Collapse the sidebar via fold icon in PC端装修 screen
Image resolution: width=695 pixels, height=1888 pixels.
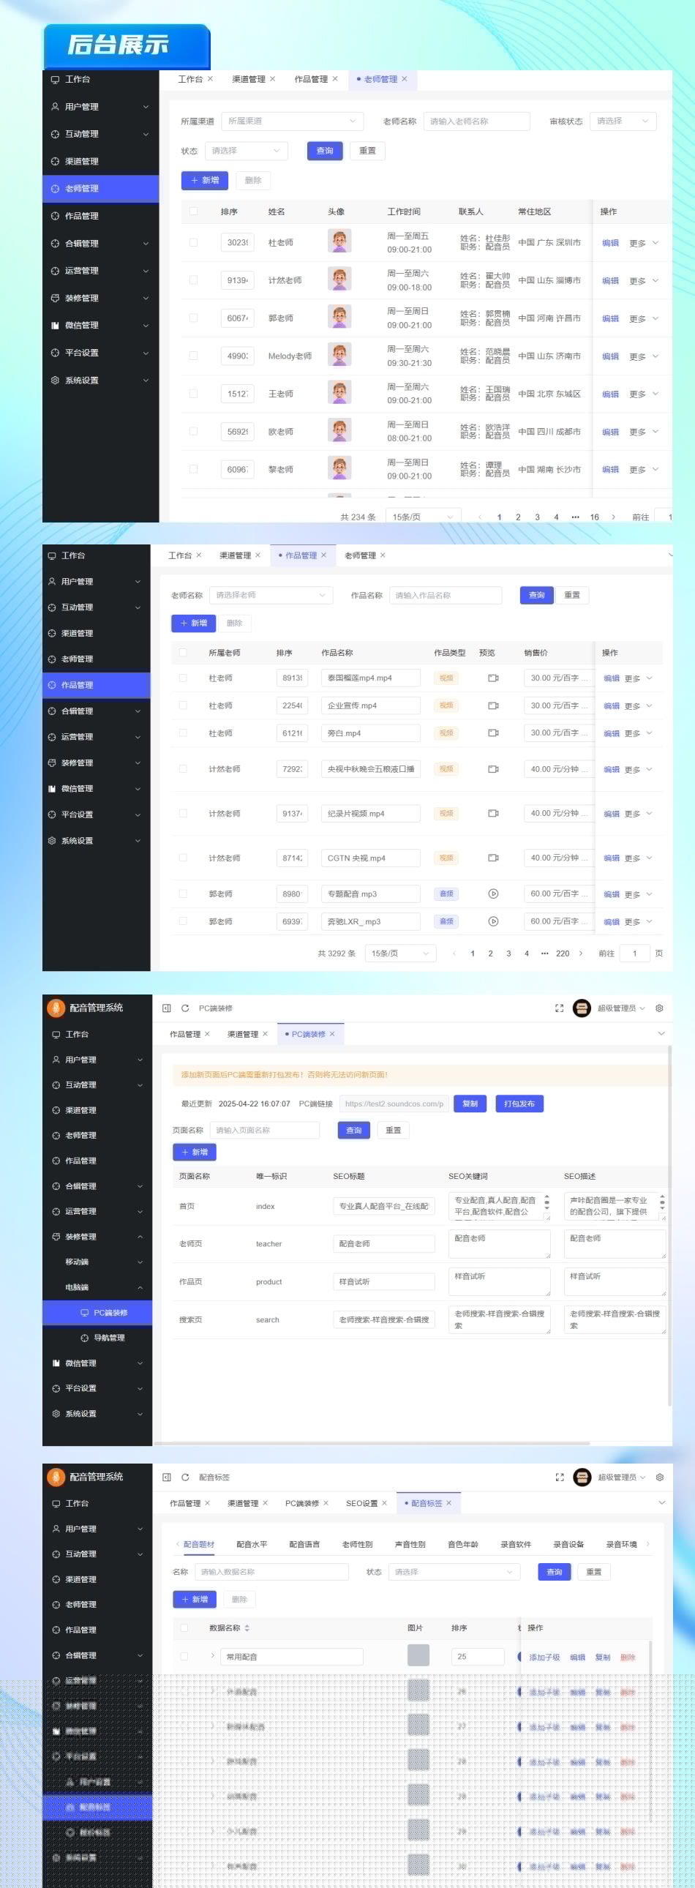coord(166,1008)
